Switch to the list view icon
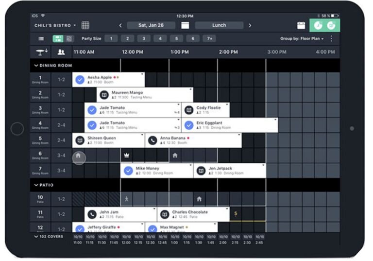Screen dimensions: 373x261 point(41,38)
